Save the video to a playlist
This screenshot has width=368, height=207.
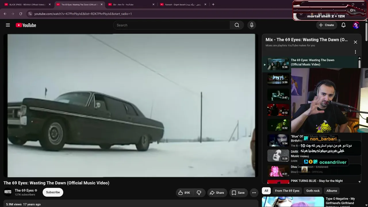pos(238,193)
